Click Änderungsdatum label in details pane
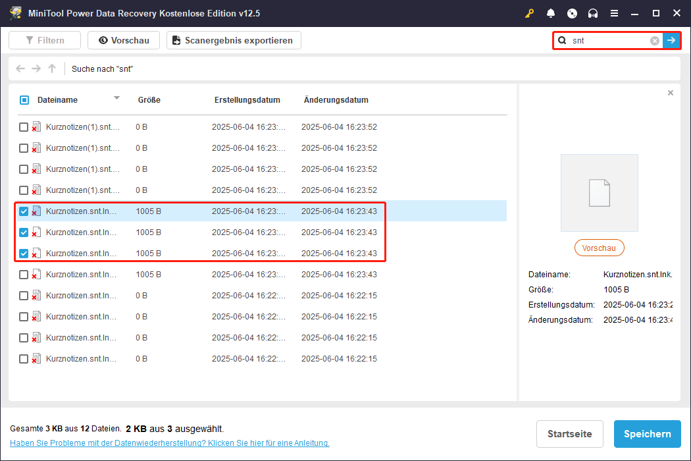 [561, 320]
